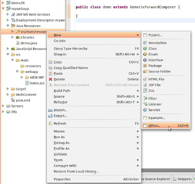The width and height of the screenshot is (195, 184).
Task: Click the Copy Qualified Name icon
Action: pyautogui.click(x=51, y=68)
